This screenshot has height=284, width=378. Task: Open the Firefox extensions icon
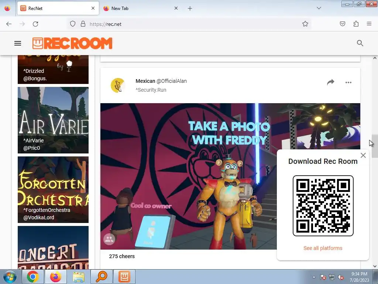pyautogui.click(x=356, y=24)
